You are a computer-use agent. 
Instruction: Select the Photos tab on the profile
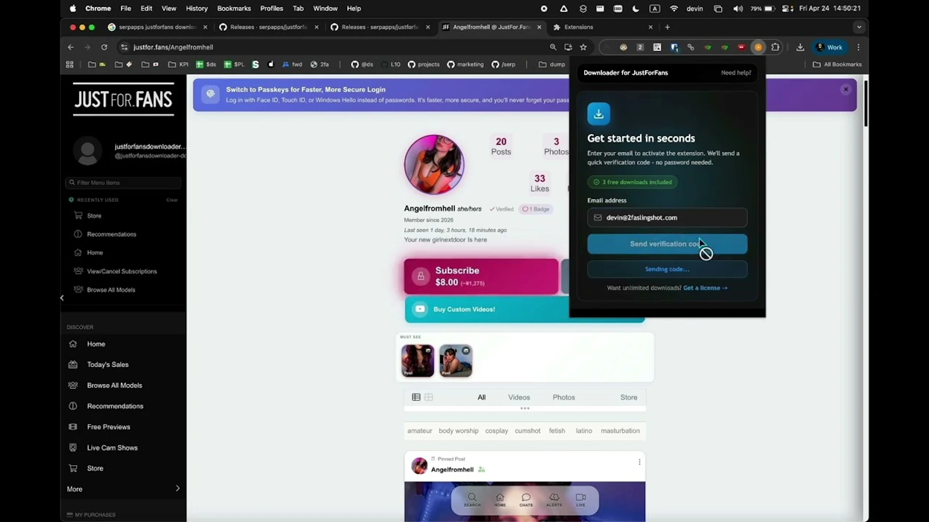(x=564, y=397)
